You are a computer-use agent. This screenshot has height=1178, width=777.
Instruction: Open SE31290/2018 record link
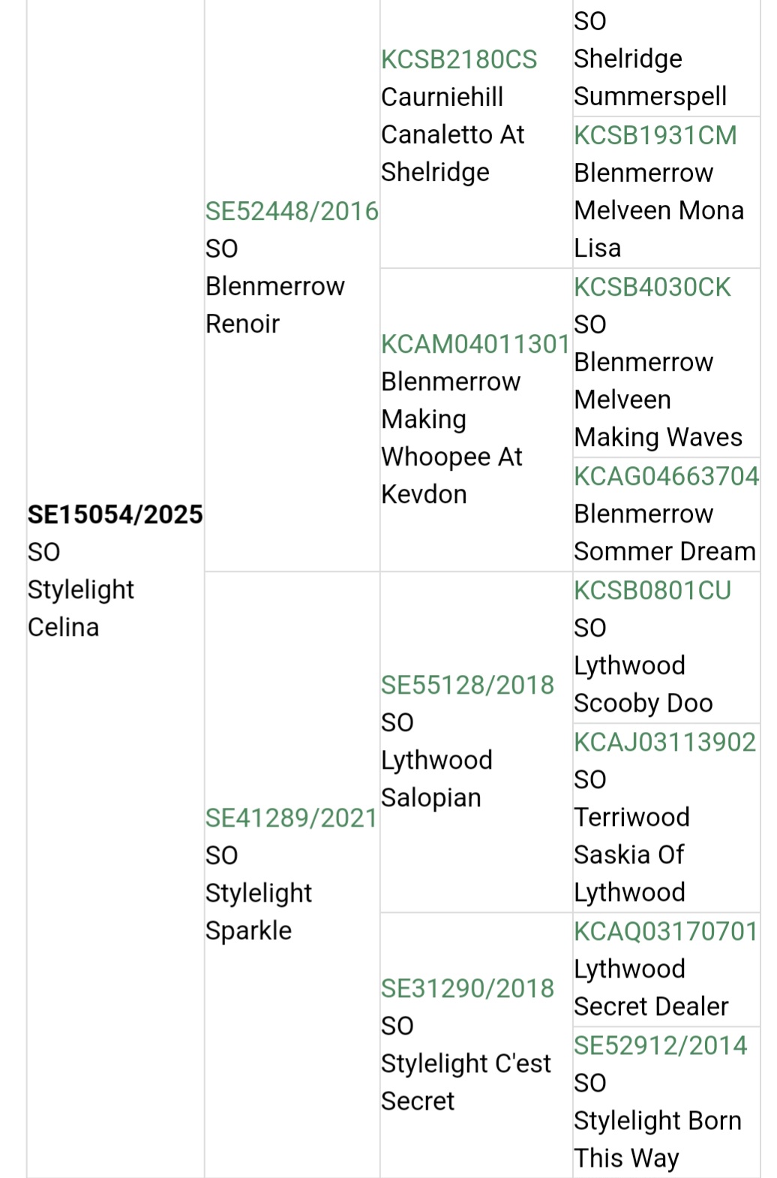click(467, 989)
